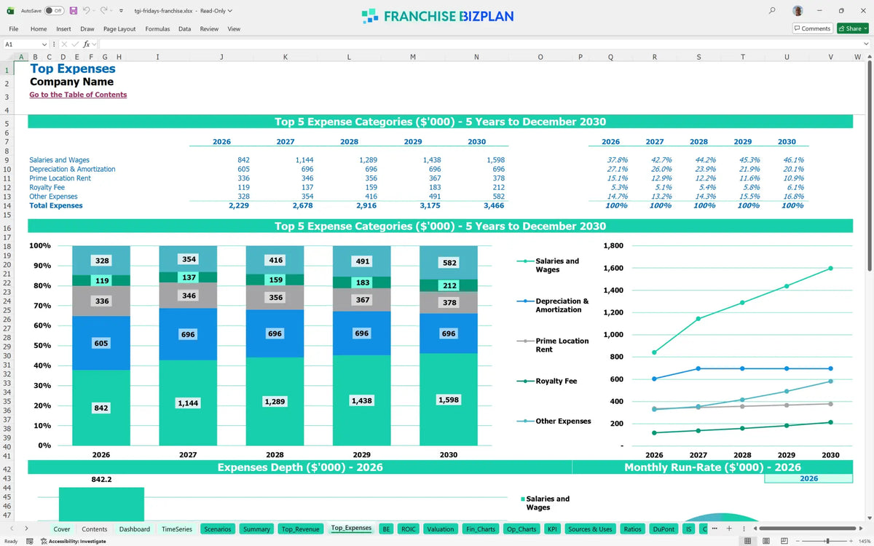Click the 2,229 total expenses cell

coord(240,206)
